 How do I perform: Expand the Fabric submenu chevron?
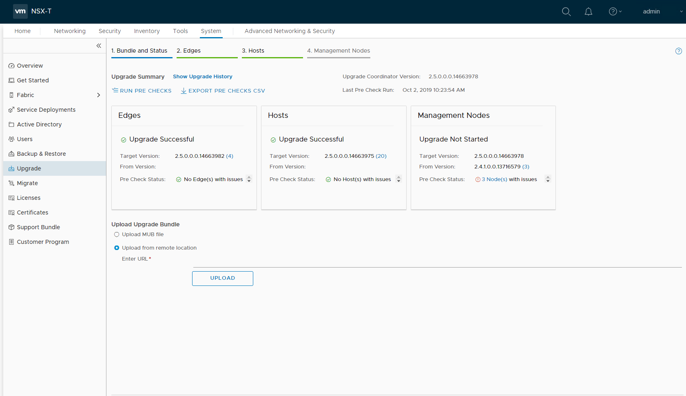(x=98, y=95)
